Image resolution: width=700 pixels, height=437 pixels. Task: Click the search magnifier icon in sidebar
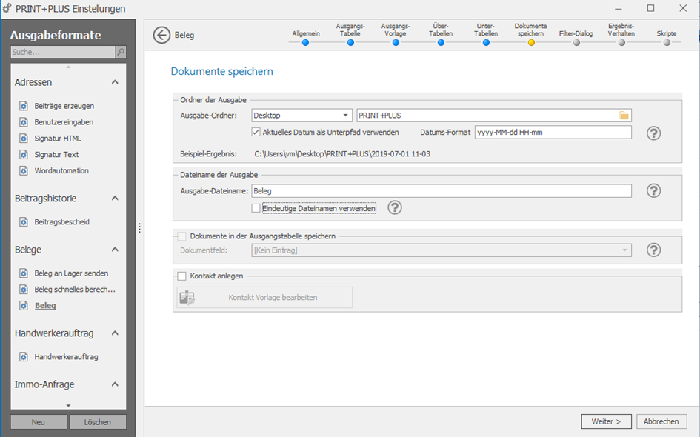(x=121, y=53)
